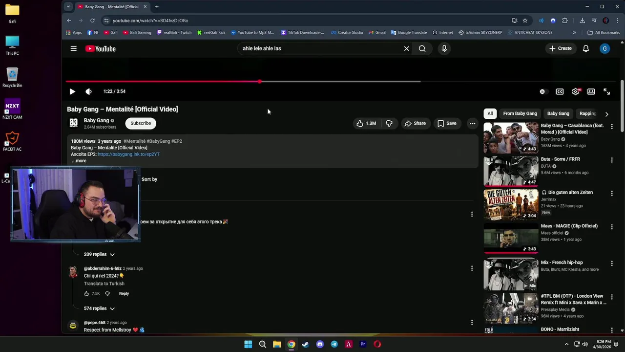Bookmark this page with the star
The height and width of the screenshot is (352, 625).
coord(525,21)
